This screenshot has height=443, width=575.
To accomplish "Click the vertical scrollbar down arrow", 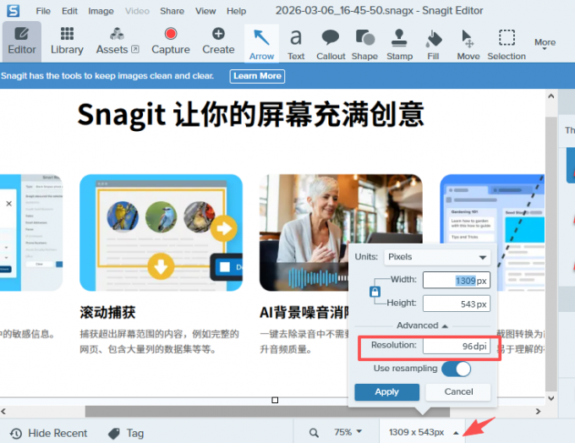I will 550,398.
